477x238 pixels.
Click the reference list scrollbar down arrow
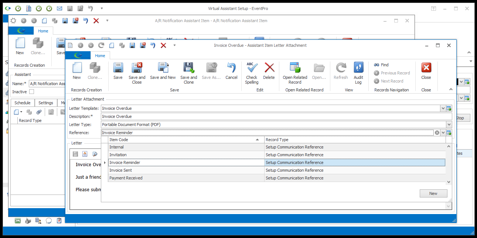pos(449,182)
